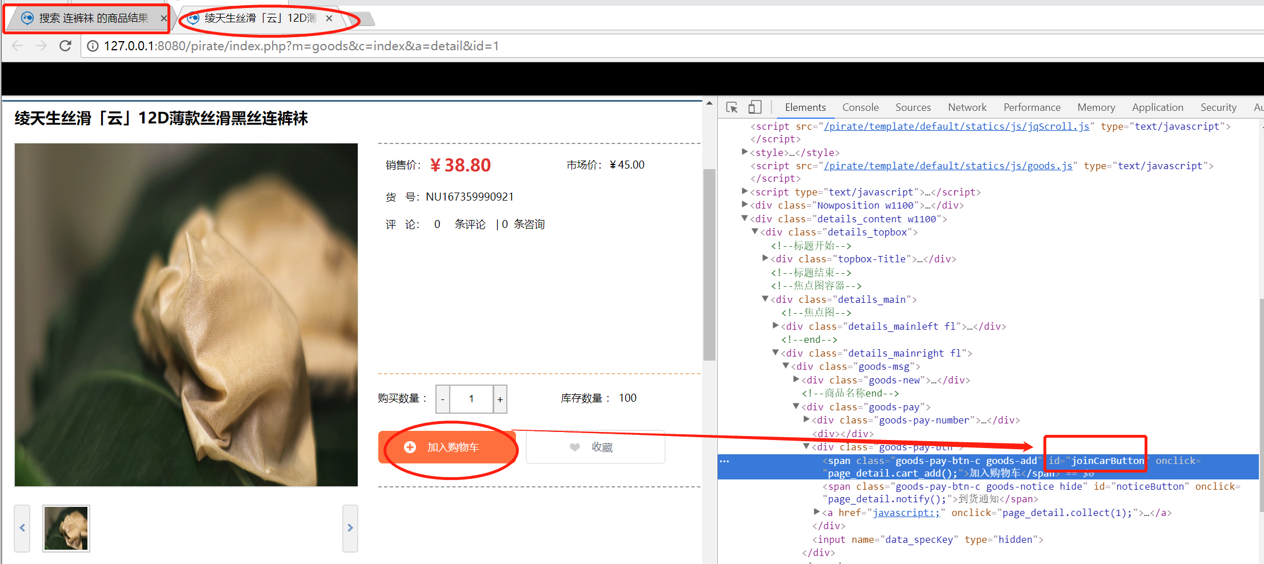Expand the topbox-Title div node
This screenshot has width=1264, height=564.
[x=765, y=258]
